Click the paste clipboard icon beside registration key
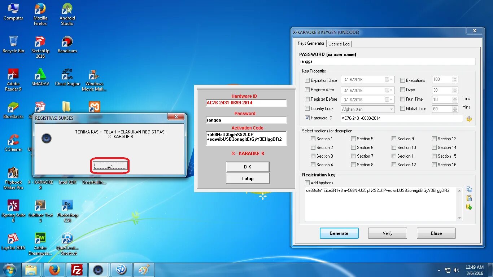493x277 pixels. point(469,198)
